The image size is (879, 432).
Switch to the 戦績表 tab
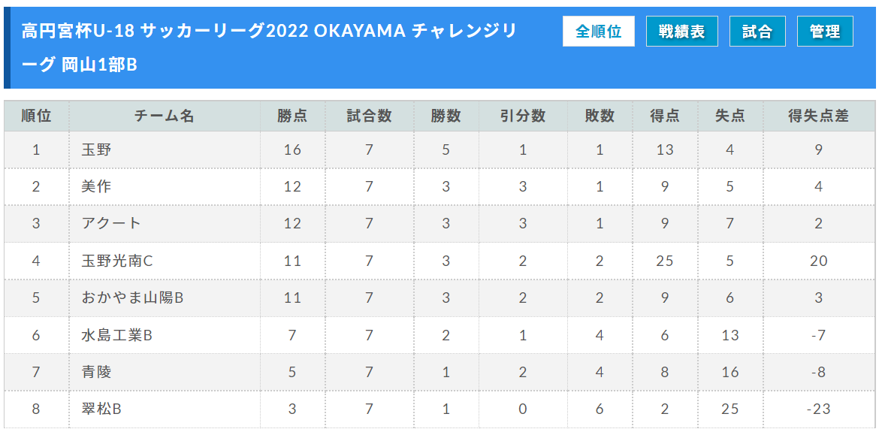[681, 32]
